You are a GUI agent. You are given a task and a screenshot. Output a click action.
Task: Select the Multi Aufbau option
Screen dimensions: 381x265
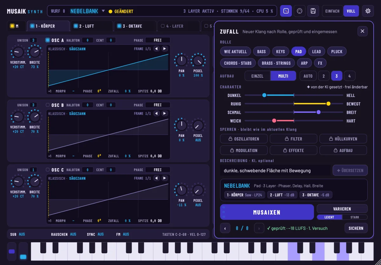click(x=283, y=76)
